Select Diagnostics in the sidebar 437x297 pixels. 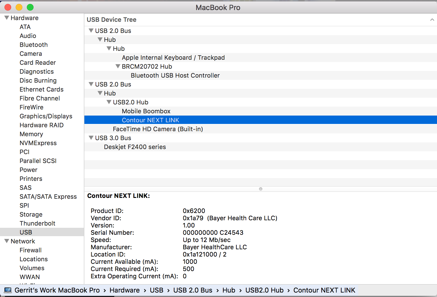(37, 71)
